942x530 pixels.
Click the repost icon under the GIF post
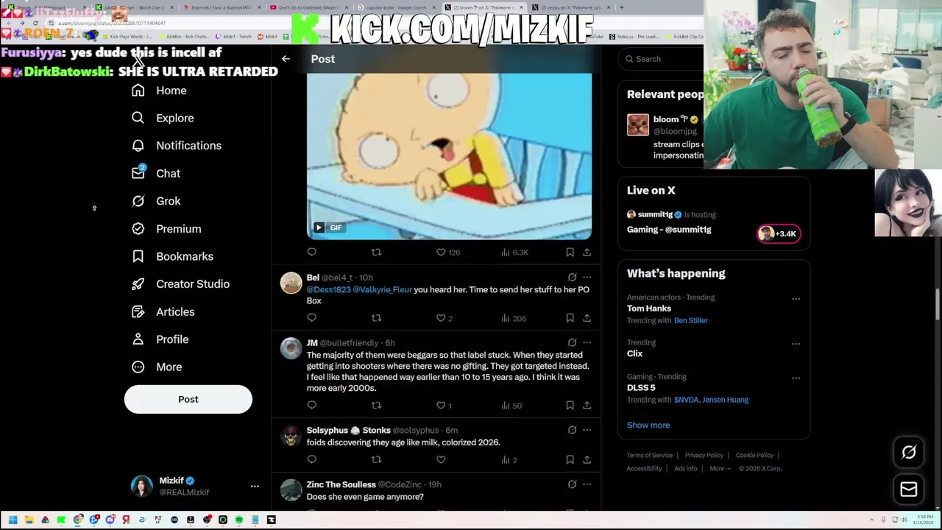point(376,252)
